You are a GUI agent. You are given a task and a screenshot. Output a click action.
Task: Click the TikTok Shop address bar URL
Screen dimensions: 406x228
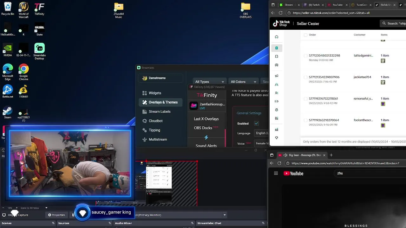point(331,13)
